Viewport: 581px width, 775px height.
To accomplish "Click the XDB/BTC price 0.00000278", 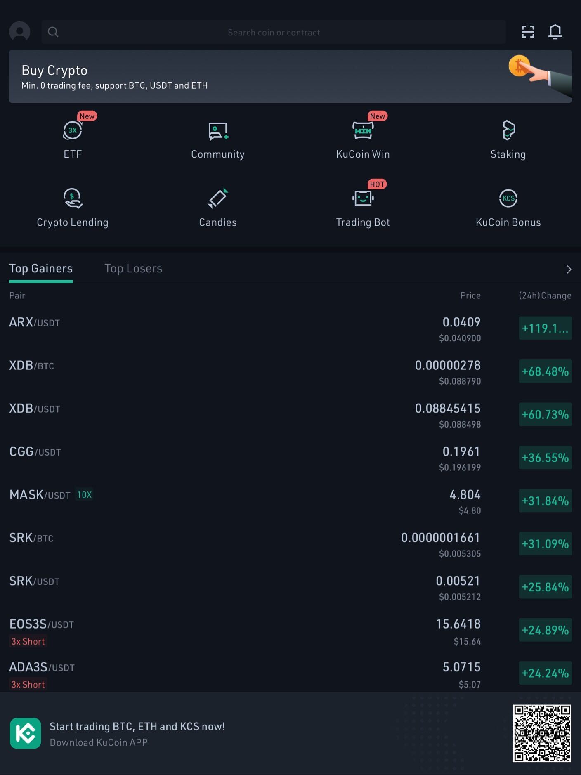I will click(448, 365).
